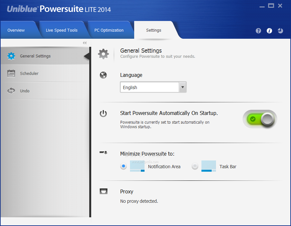Open Undo in the sidebar
Screen dimensions: 291x226
click(45, 91)
